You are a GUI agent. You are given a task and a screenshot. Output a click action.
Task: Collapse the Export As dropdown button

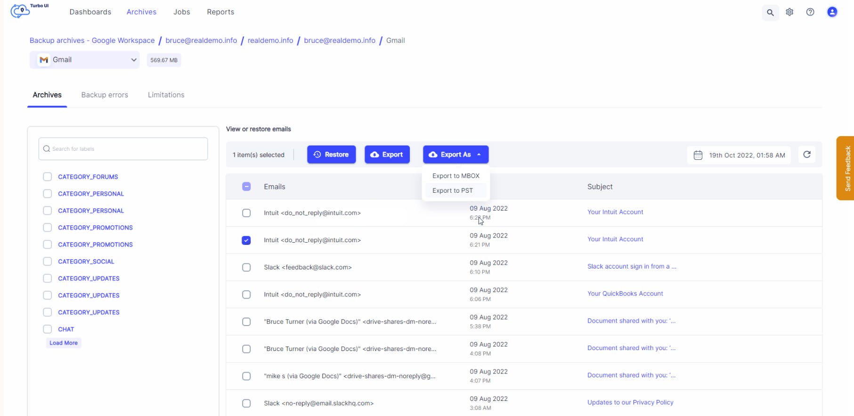(455, 155)
